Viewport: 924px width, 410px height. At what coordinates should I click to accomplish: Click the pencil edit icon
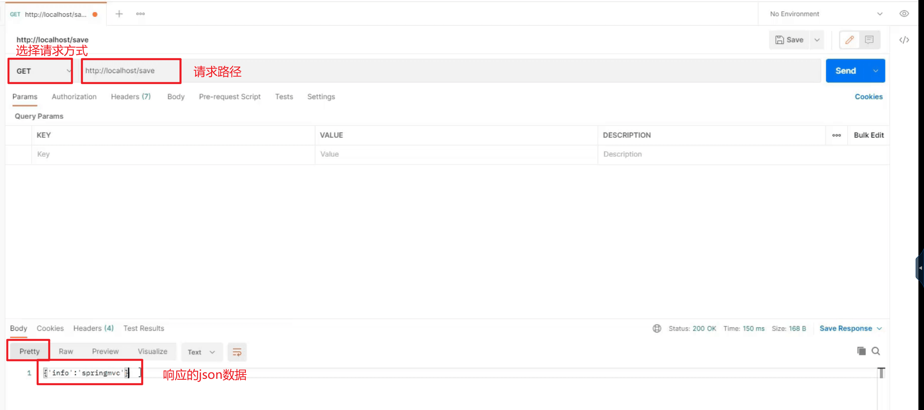850,40
